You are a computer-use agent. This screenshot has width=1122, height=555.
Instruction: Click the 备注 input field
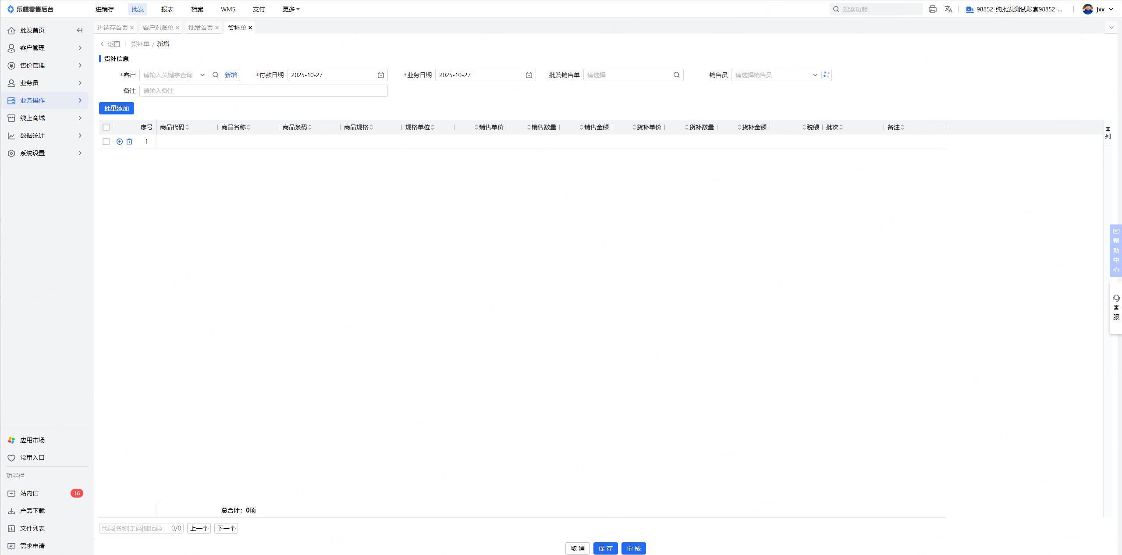coord(263,91)
